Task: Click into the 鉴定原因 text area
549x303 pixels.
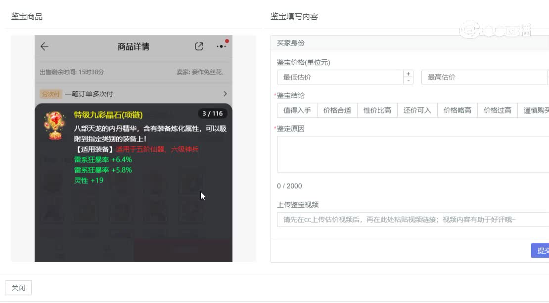Action: (x=413, y=154)
